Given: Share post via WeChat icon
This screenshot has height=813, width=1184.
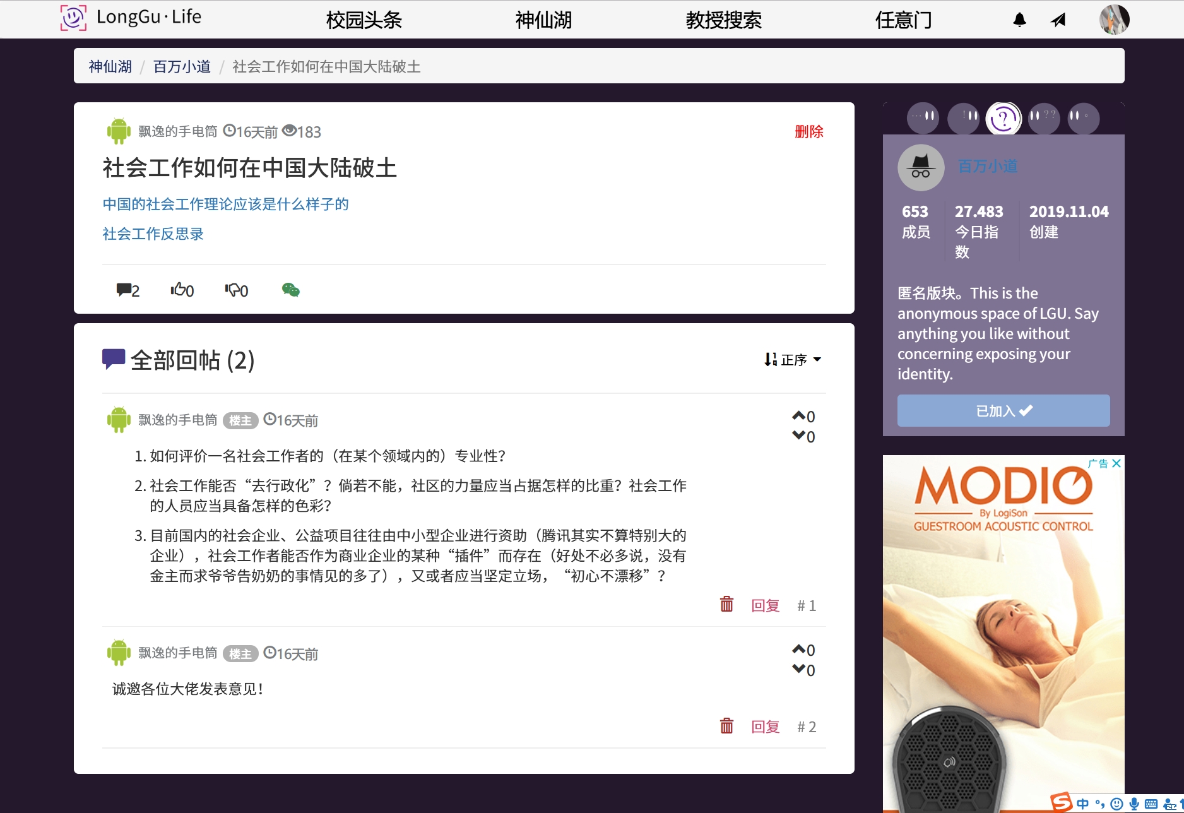Looking at the screenshot, I should point(290,290).
